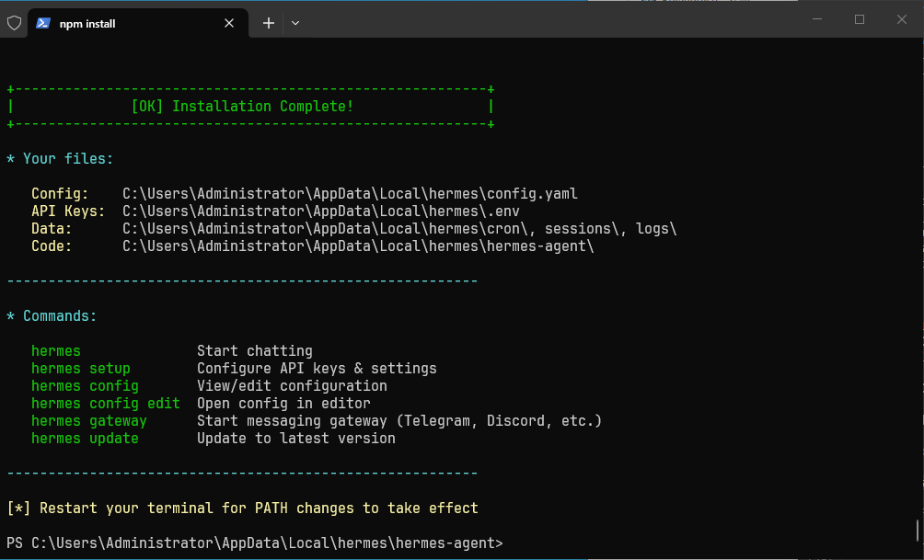Click the "Code:" label
The image size is (924, 560).
52,246
